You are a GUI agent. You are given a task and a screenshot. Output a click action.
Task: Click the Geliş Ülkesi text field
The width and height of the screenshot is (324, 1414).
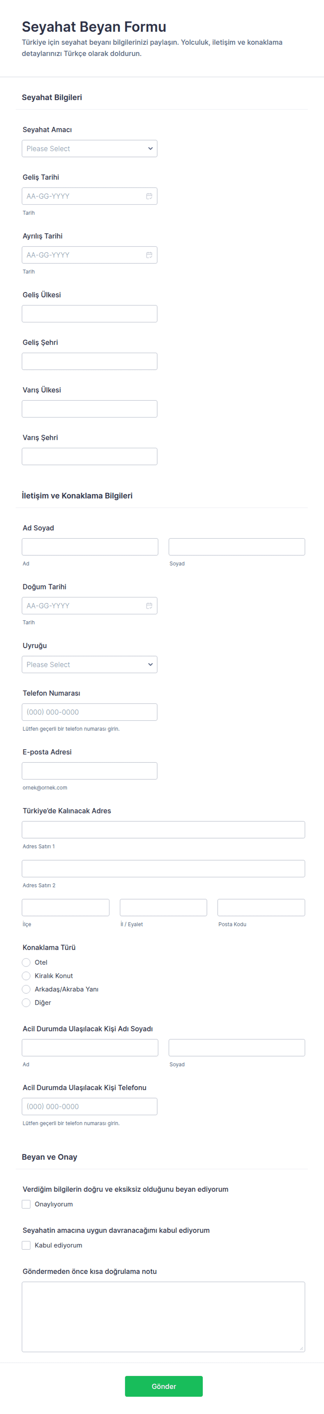click(x=89, y=314)
